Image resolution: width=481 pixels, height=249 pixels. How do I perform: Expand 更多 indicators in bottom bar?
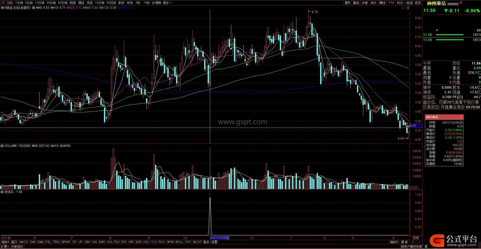(206, 242)
